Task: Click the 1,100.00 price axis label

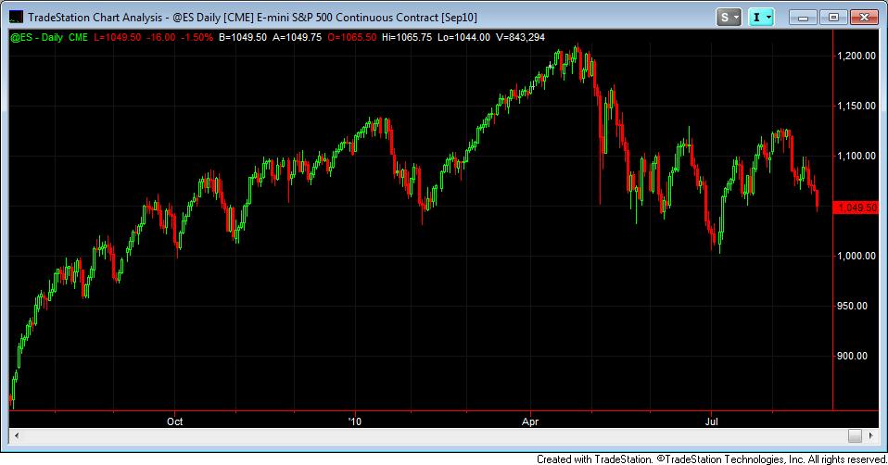Action: pyautogui.click(x=856, y=156)
